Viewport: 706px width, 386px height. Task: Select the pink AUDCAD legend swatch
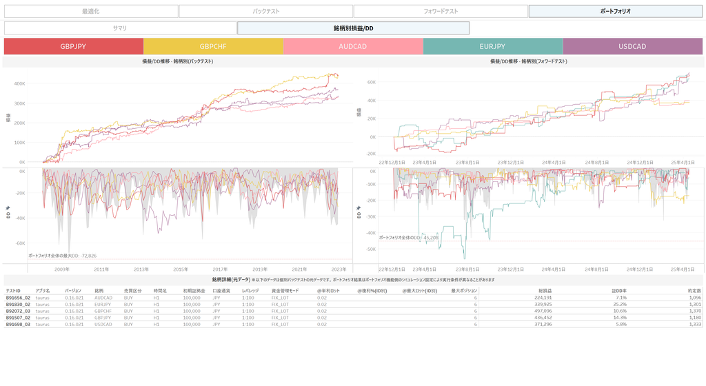click(x=353, y=46)
